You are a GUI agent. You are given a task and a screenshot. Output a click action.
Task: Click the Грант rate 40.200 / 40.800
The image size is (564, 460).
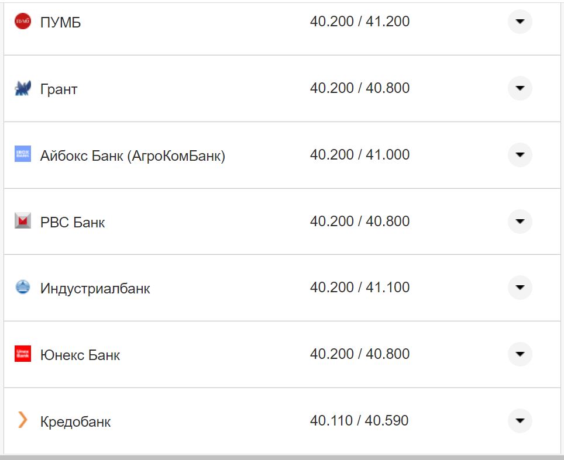tap(360, 88)
